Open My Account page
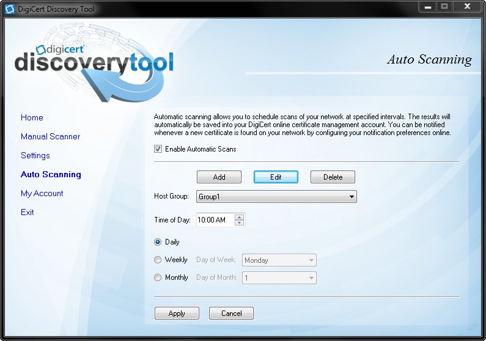The width and height of the screenshot is (486, 341). (42, 193)
